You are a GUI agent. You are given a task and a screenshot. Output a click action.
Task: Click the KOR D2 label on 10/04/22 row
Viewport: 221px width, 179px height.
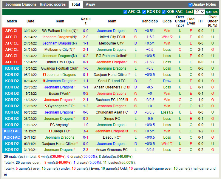(x=12, y=68)
